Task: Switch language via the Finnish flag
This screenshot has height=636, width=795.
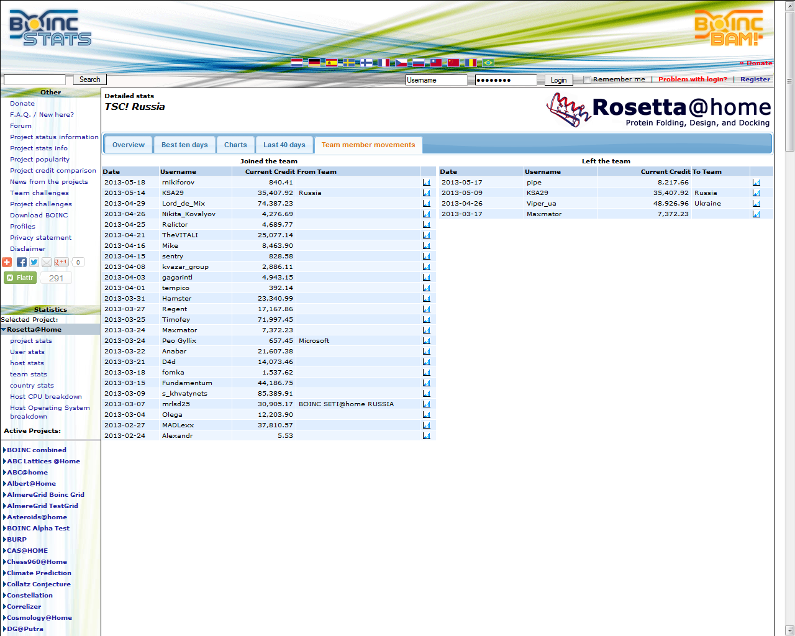Action: click(366, 63)
